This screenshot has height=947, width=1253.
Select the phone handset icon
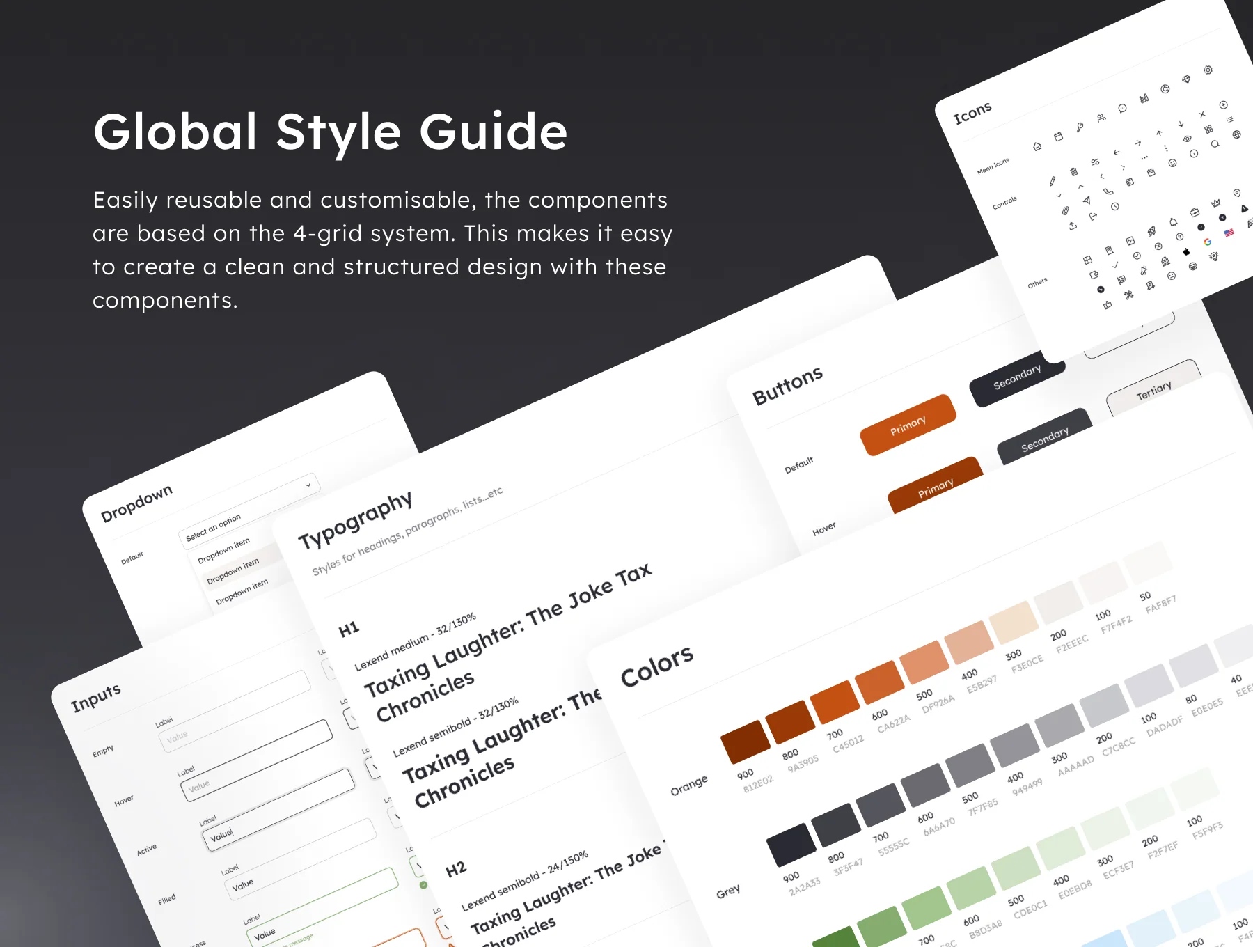(x=1108, y=191)
